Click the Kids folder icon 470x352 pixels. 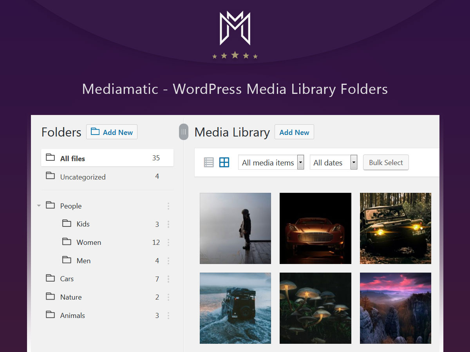click(67, 223)
